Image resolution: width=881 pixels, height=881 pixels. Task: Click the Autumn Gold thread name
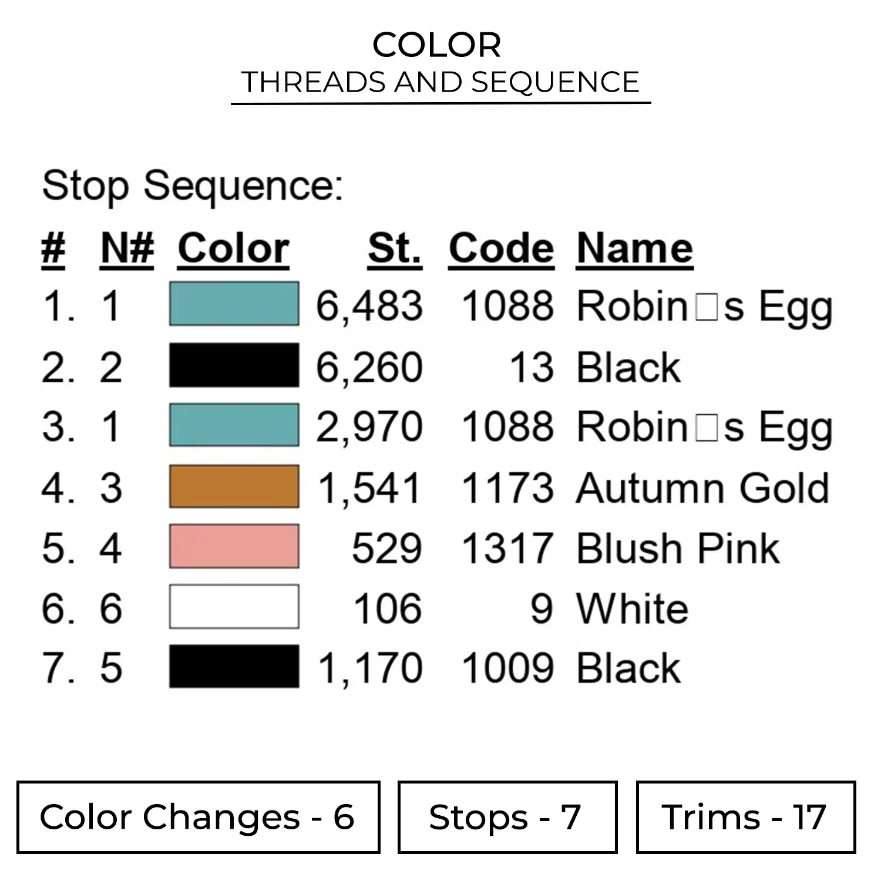pos(702,488)
